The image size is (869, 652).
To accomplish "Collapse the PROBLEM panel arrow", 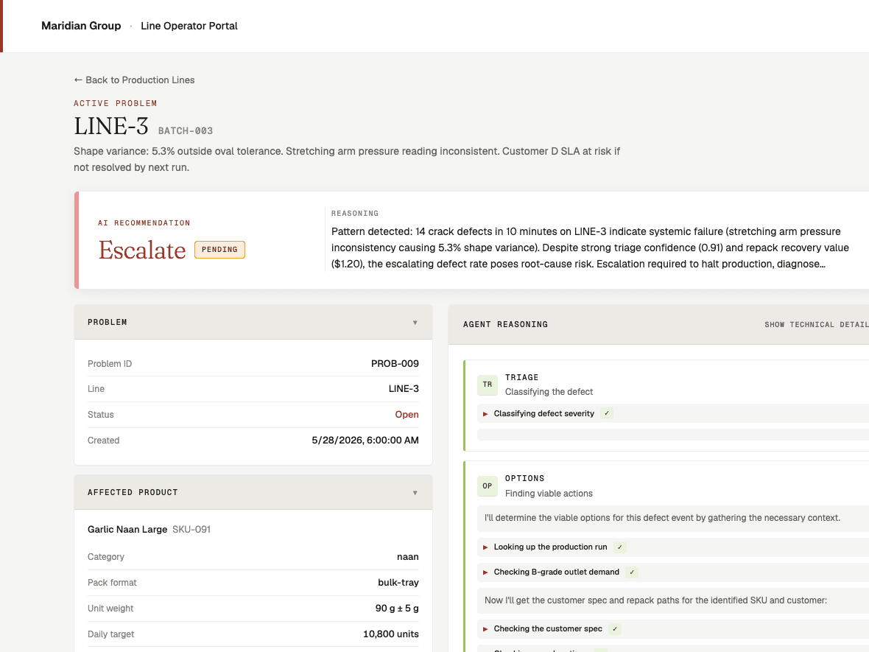I will (415, 322).
